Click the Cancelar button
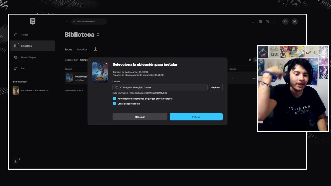This screenshot has height=186, width=331. [140, 117]
